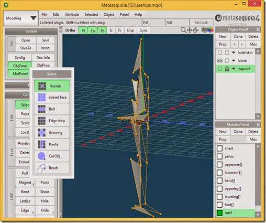The width and height of the screenshot is (266, 223).
Task: Choose Growing selection mode
Action: pyautogui.click(x=52, y=132)
